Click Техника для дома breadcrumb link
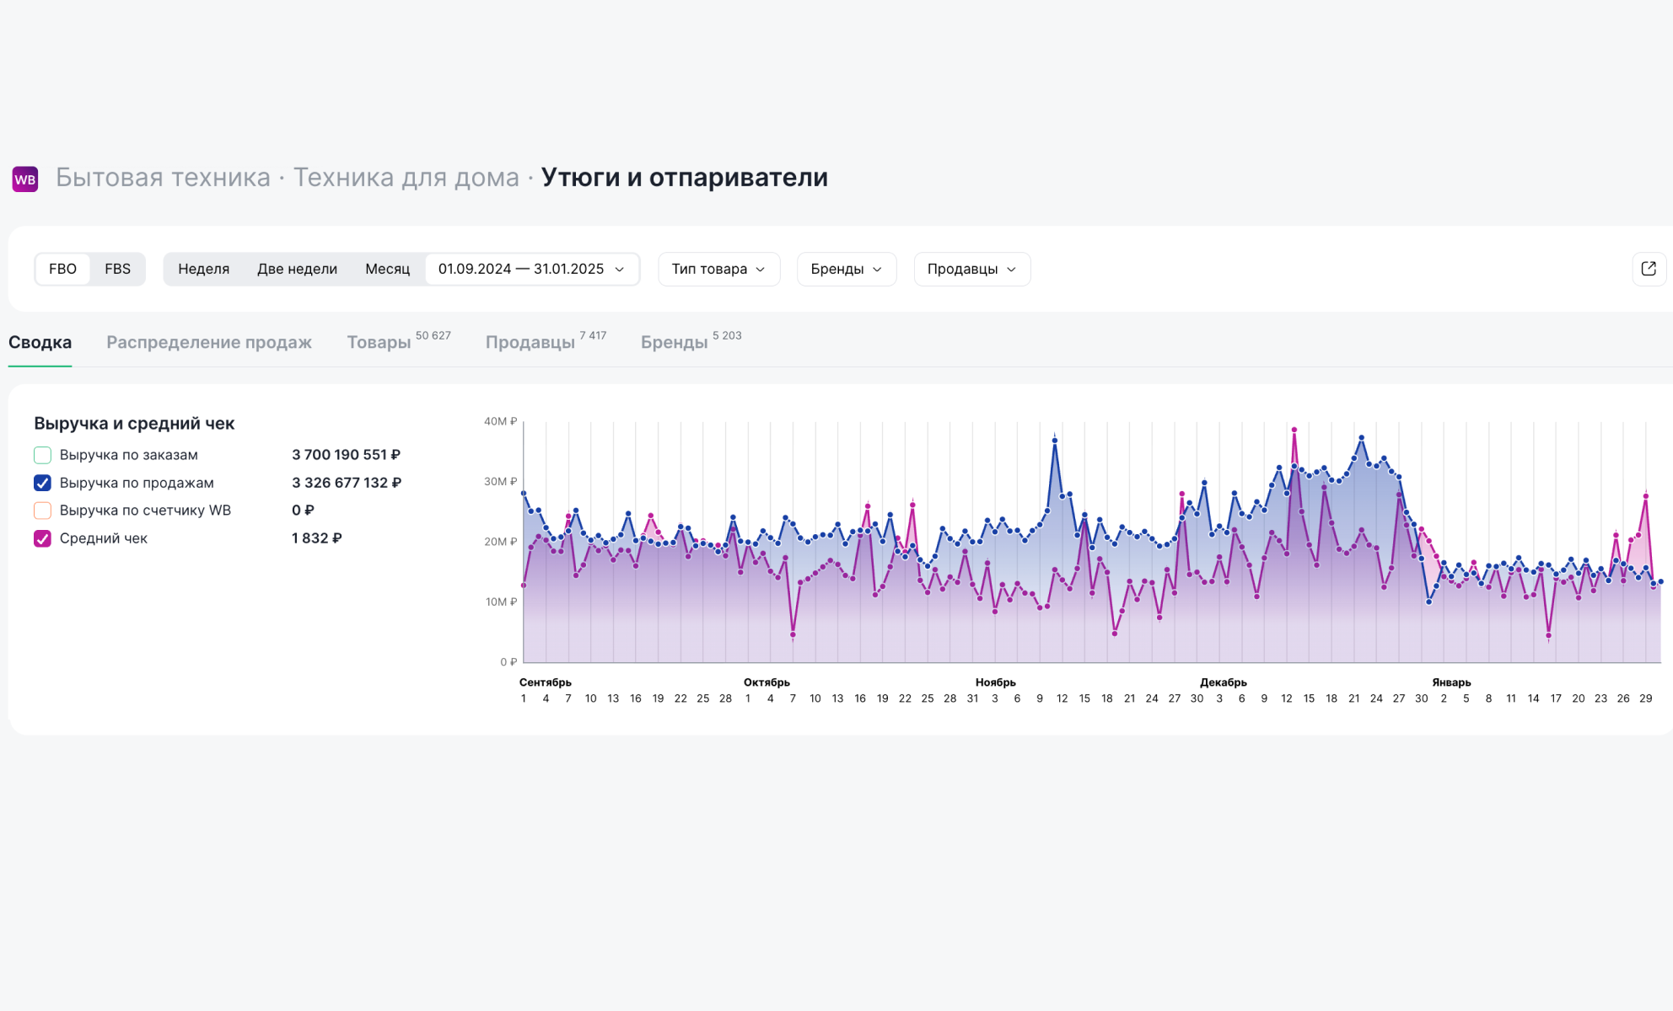This screenshot has height=1011, width=1673. click(406, 178)
